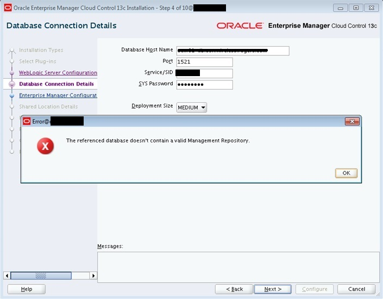Image resolution: width=383 pixels, height=299 pixels.
Task: Close the Error dialog with the X button
Action: click(352, 121)
